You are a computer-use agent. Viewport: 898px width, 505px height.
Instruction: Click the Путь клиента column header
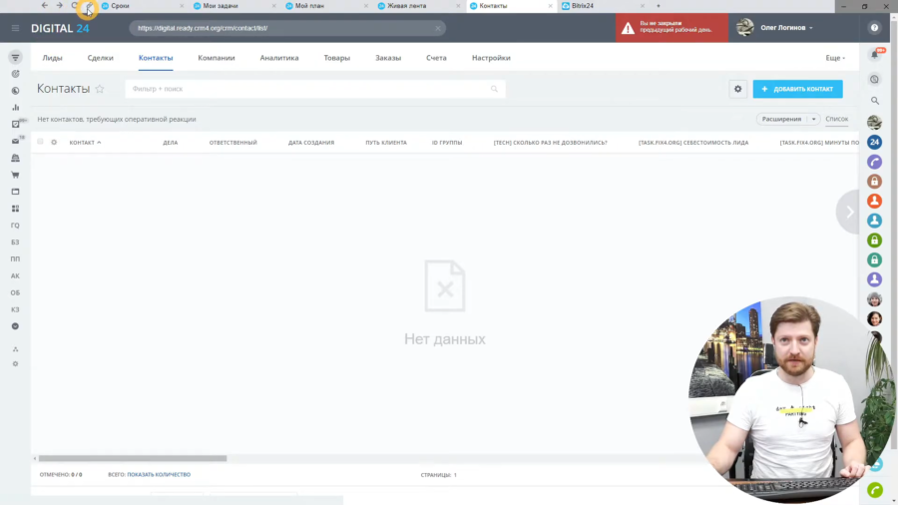(x=386, y=143)
